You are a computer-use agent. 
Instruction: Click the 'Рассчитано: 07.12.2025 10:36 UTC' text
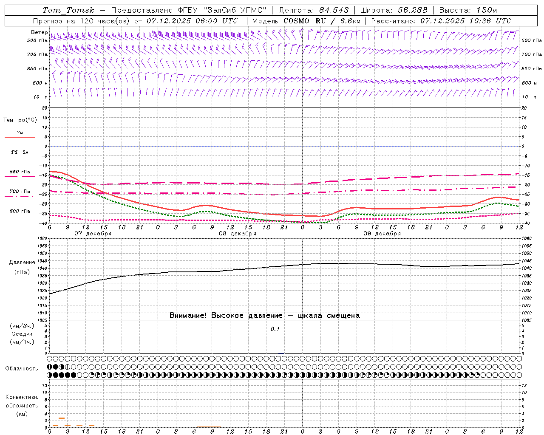441,21
